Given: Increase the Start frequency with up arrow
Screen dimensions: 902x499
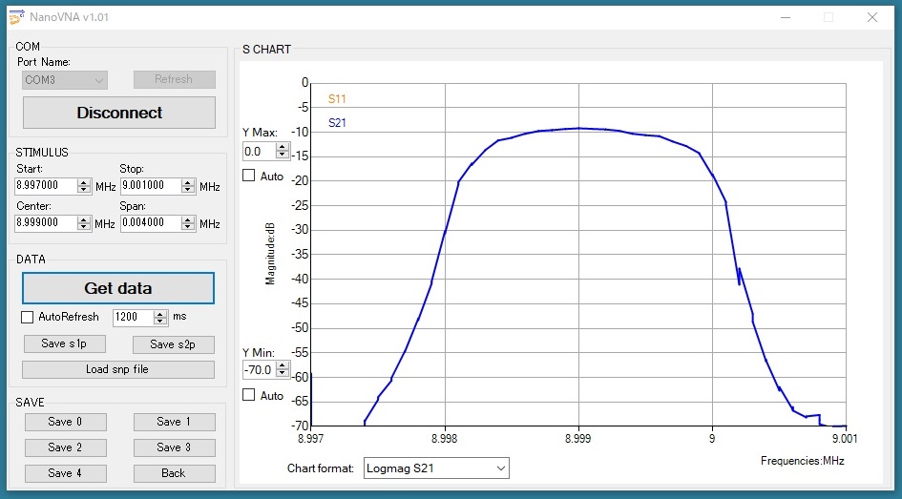Looking at the screenshot, I should point(84,182).
